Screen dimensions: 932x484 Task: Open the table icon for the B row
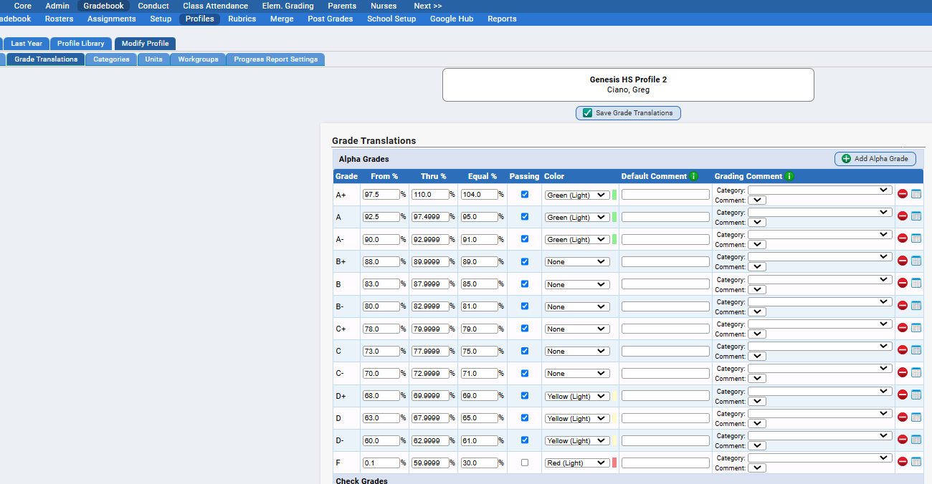point(916,284)
